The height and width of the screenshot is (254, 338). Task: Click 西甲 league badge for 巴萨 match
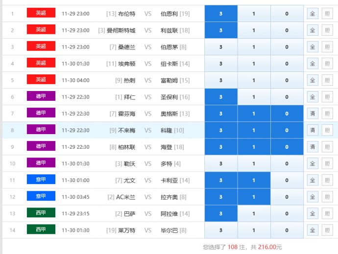click(41, 213)
